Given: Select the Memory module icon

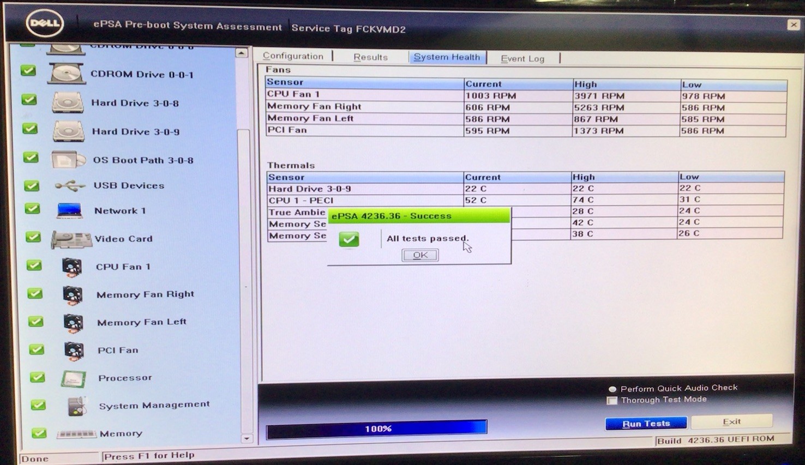Looking at the screenshot, I should click(x=76, y=434).
